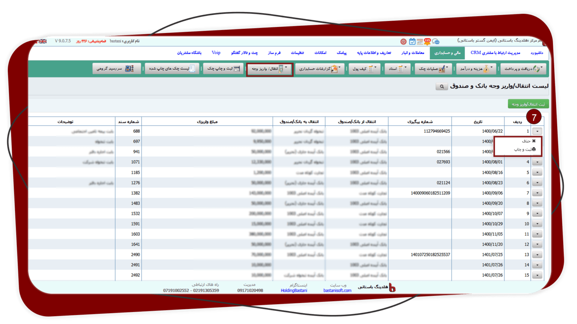
Task: Click green ثبت انتقال/واریز وجه button
Action: pyautogui.click(x=528, y=104)
